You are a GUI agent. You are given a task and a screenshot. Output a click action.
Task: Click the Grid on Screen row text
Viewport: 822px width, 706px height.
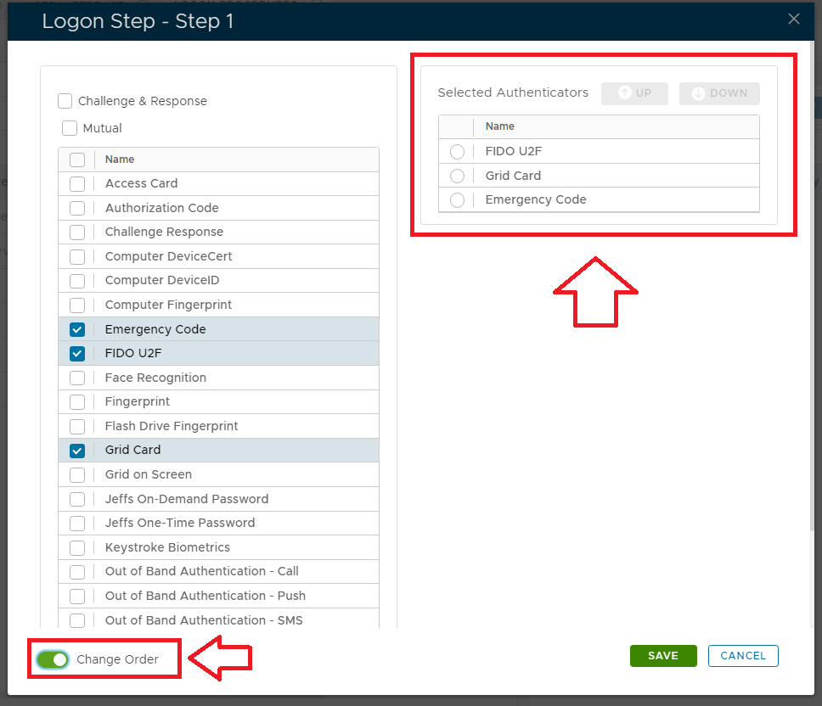click(149, 474)
